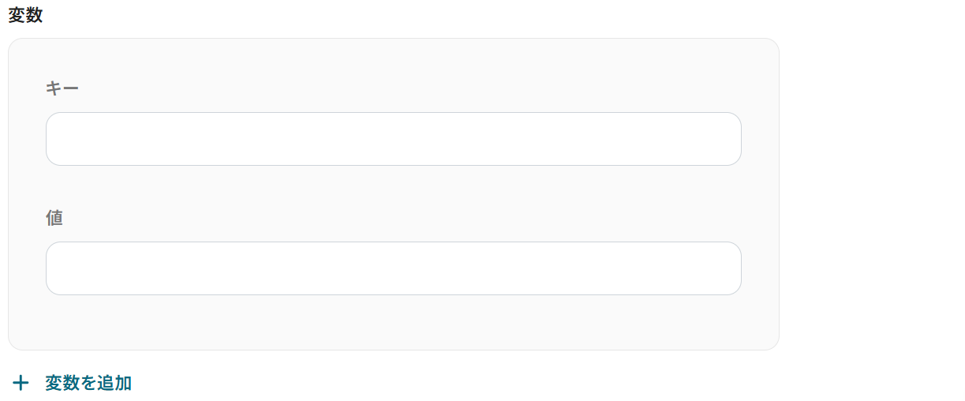Click the 変数を追加 link text
The image size is (965, 401).
88,384
